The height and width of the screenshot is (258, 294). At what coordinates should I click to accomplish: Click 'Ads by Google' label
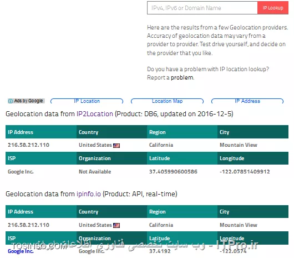coord(28,101)
